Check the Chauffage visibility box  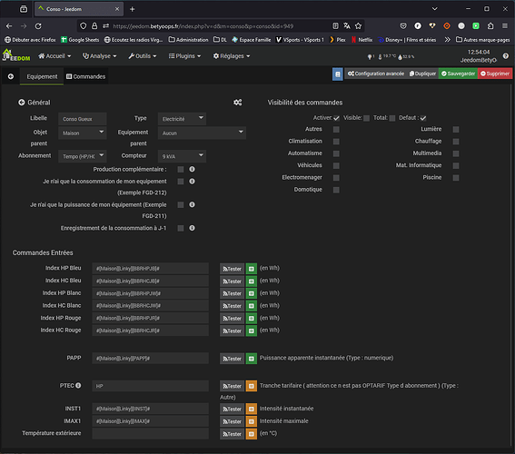tap(456, 142)
